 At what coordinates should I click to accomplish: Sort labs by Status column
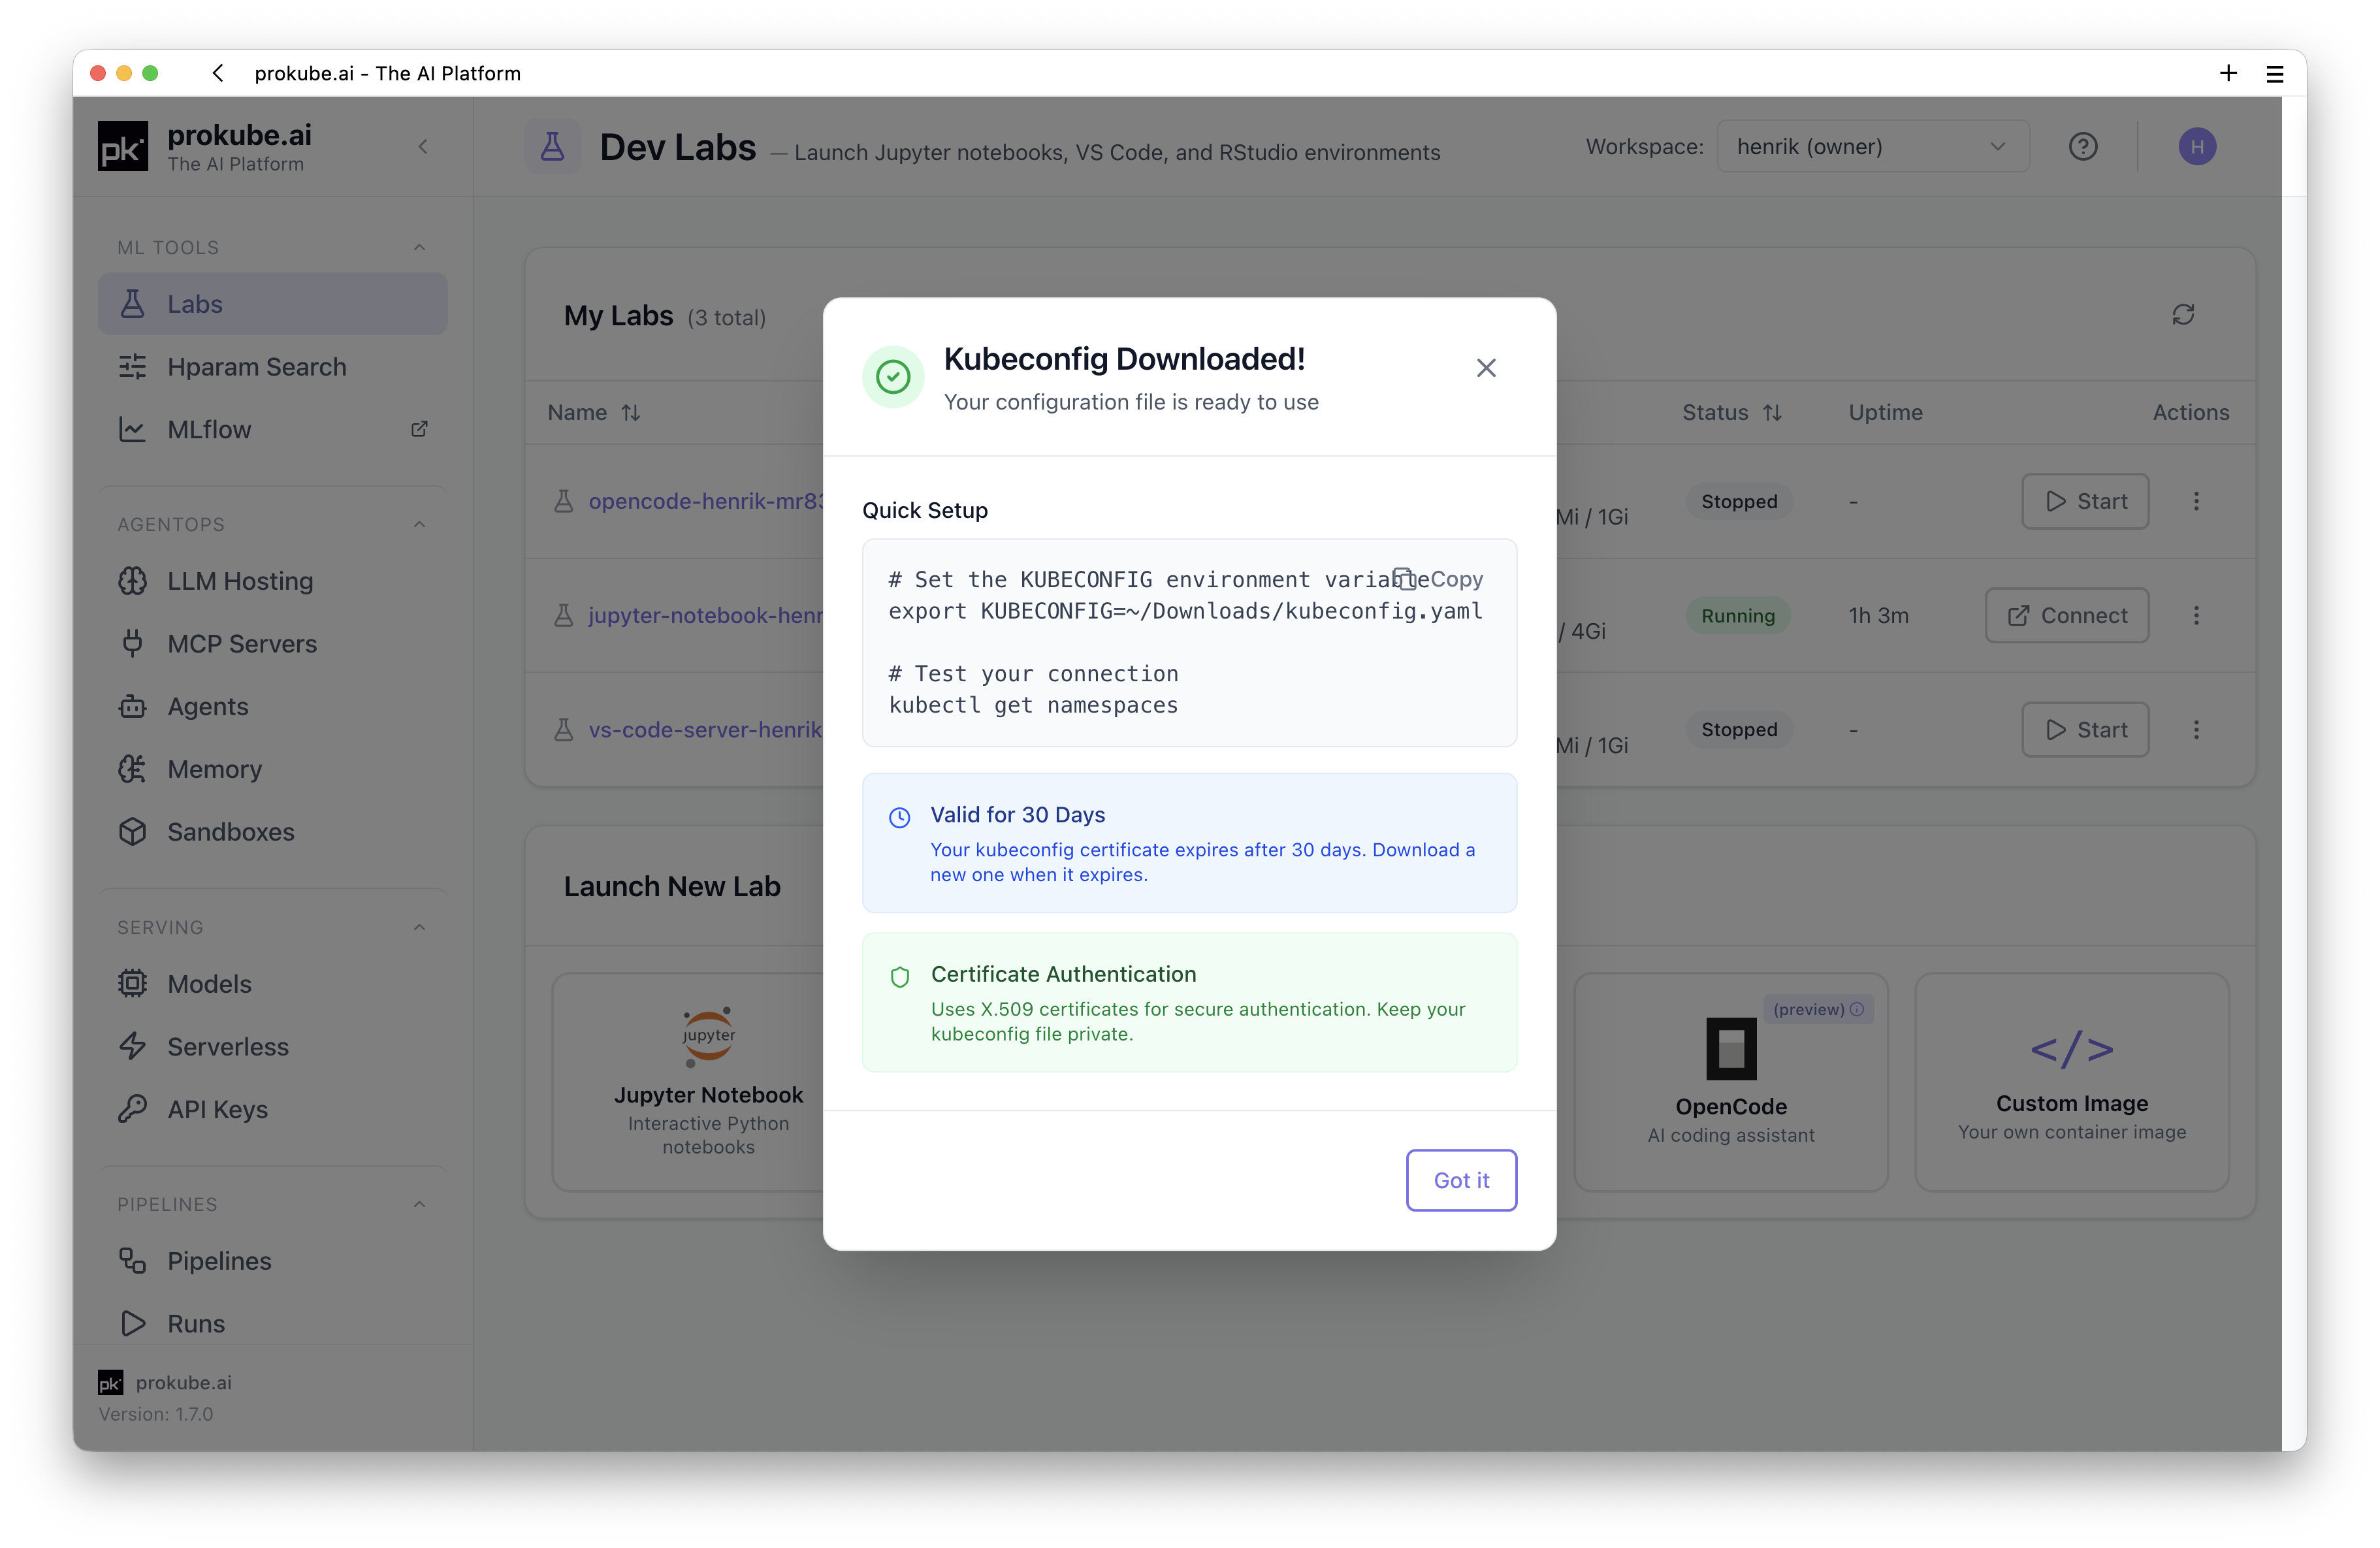pos(1732,412)
